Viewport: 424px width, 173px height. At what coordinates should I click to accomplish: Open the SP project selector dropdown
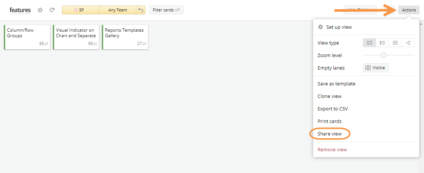click(x=80, y=10)
